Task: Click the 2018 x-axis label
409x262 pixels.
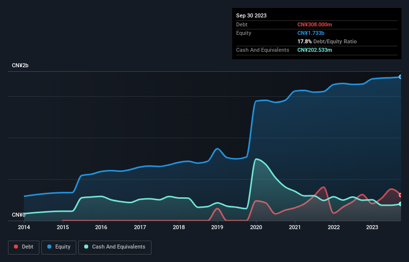Action: [x=179, y=227]
